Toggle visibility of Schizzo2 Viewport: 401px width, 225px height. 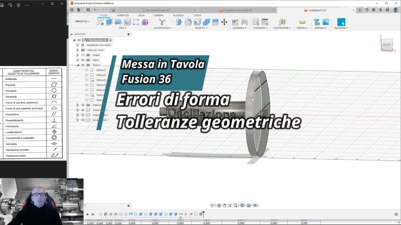87,75
